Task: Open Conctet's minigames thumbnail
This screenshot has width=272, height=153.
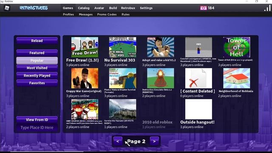Action: coord(198,47)
